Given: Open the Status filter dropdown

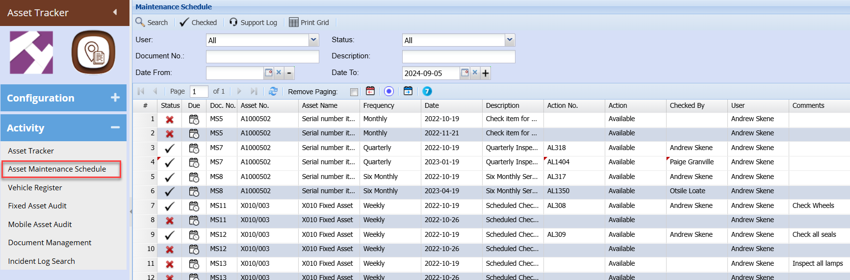Looking at the screenshot, I should pyautogui.click(x=510, y=40).
